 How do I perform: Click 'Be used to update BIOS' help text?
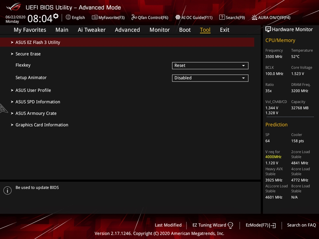(x=37, y=187)
